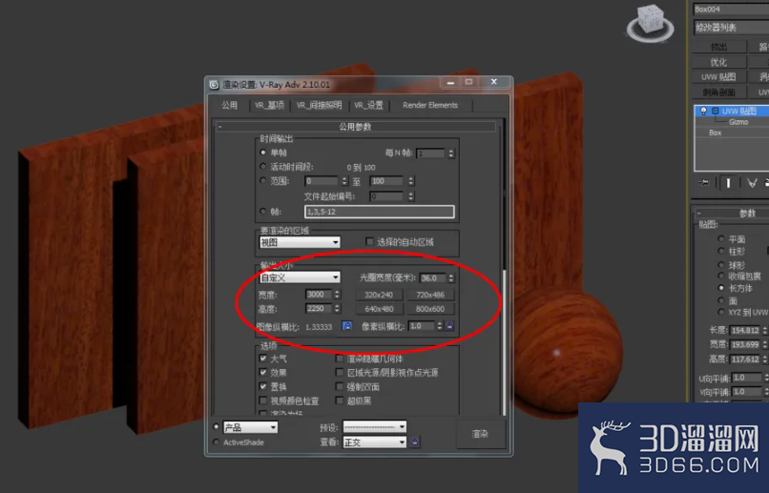Select the 单帧 radio button
The height and width of the screenshot is (493, 769).
(263, 153)
